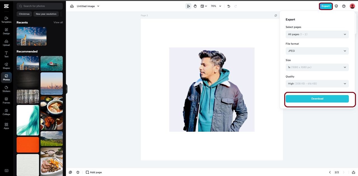This screenshot has height=176, width=358.
Task: Undo the last action
Action: coord(229,6)
